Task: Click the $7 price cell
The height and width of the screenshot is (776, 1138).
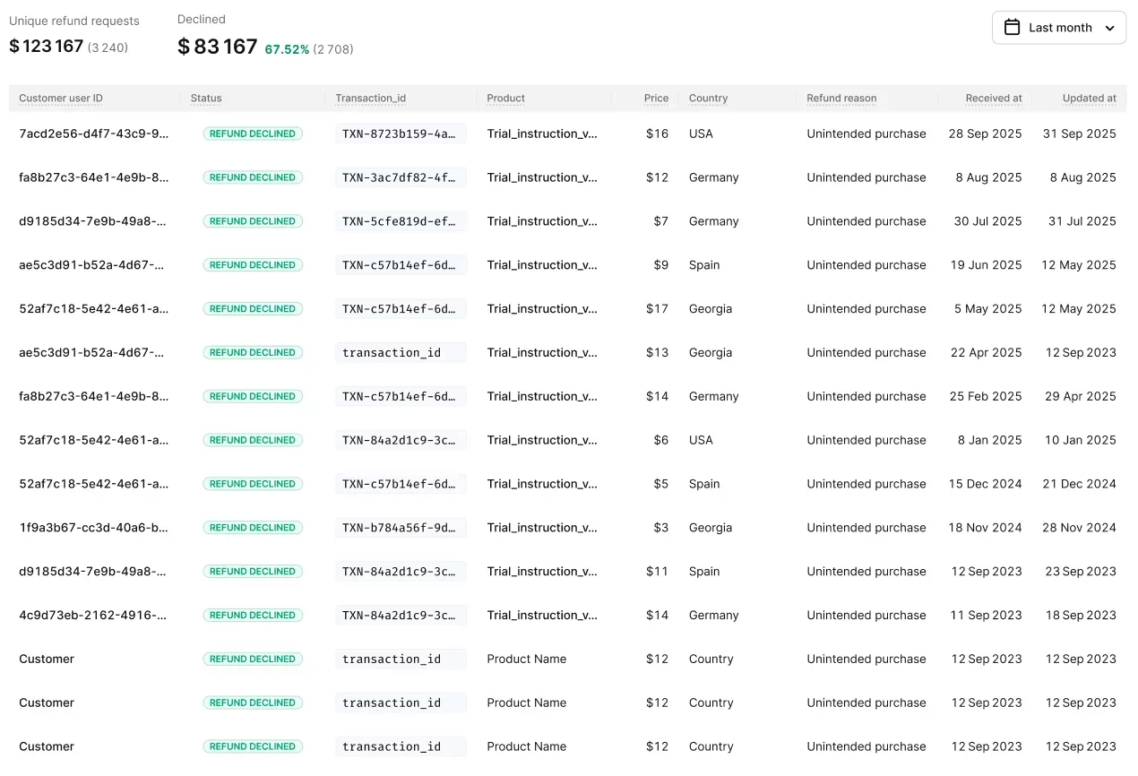Action: [660, 221]
